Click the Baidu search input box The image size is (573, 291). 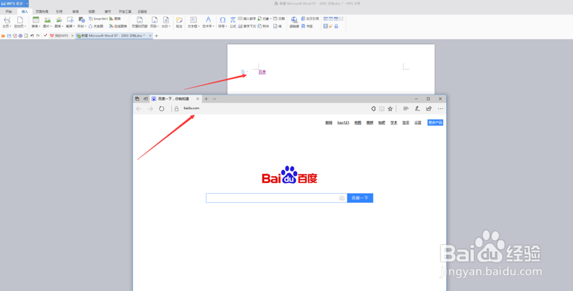(x=276, y=198)
